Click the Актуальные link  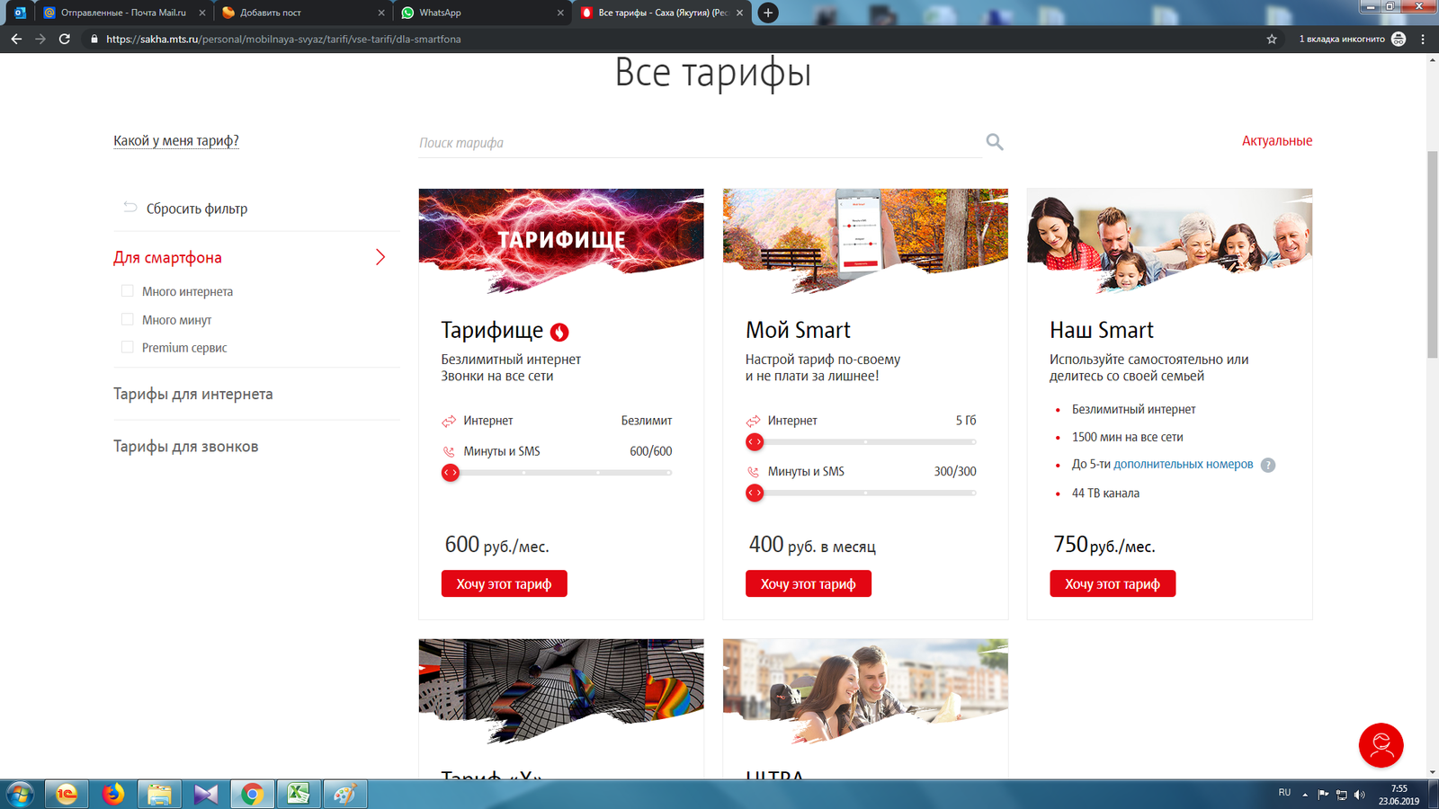click(x=1277, y=140)
